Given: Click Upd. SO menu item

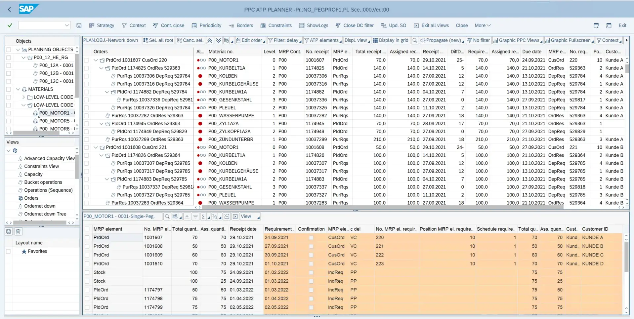Looking at the screenshot, I should point(394,25).
